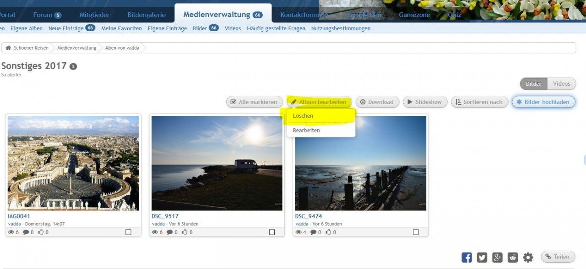Click comment bubble icon under IAG0041
This screenshot has width=586, height=269.
[26, 232]
